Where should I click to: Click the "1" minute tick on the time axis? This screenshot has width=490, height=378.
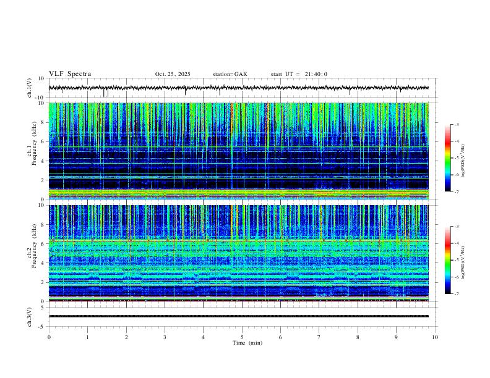(x=87, y=337)
